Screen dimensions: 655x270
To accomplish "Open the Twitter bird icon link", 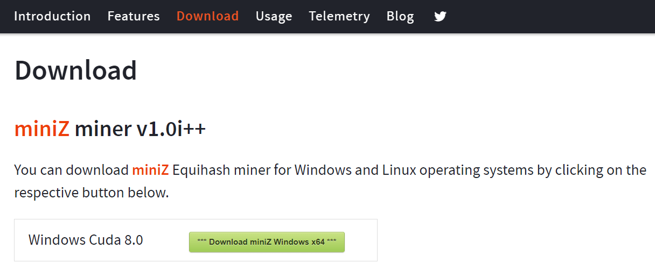I will 440,17.
